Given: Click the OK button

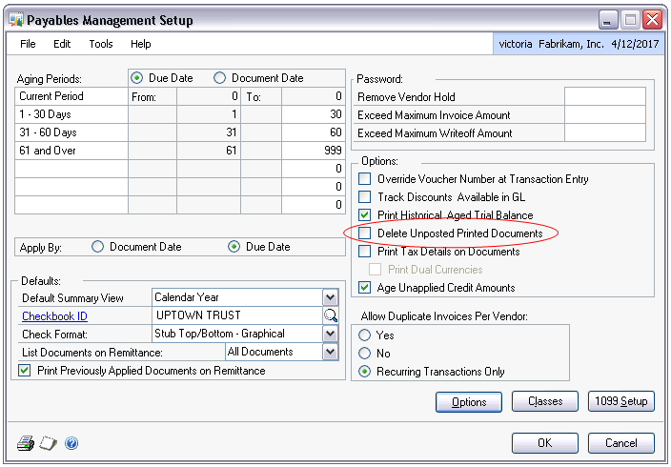Looking at the screenshot, I should (x=544, y=443).
